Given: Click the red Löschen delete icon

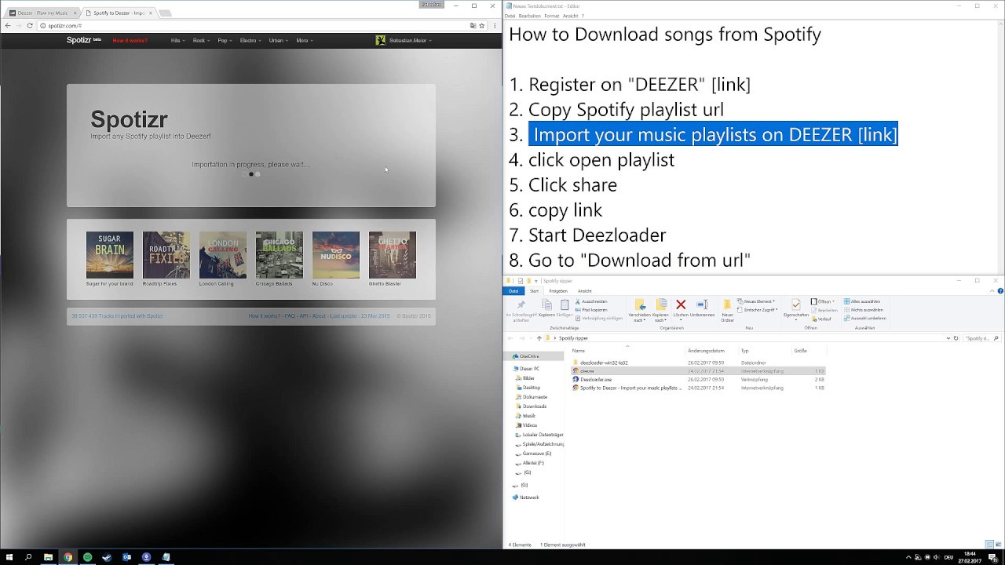Looking at the screenshot, I should tap(681, 304).
